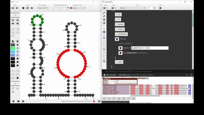Viewport: 204px width, 115px height.
Task: Delete the 'use alignment numbering' line via trash icon
Action: pos(120,53)
